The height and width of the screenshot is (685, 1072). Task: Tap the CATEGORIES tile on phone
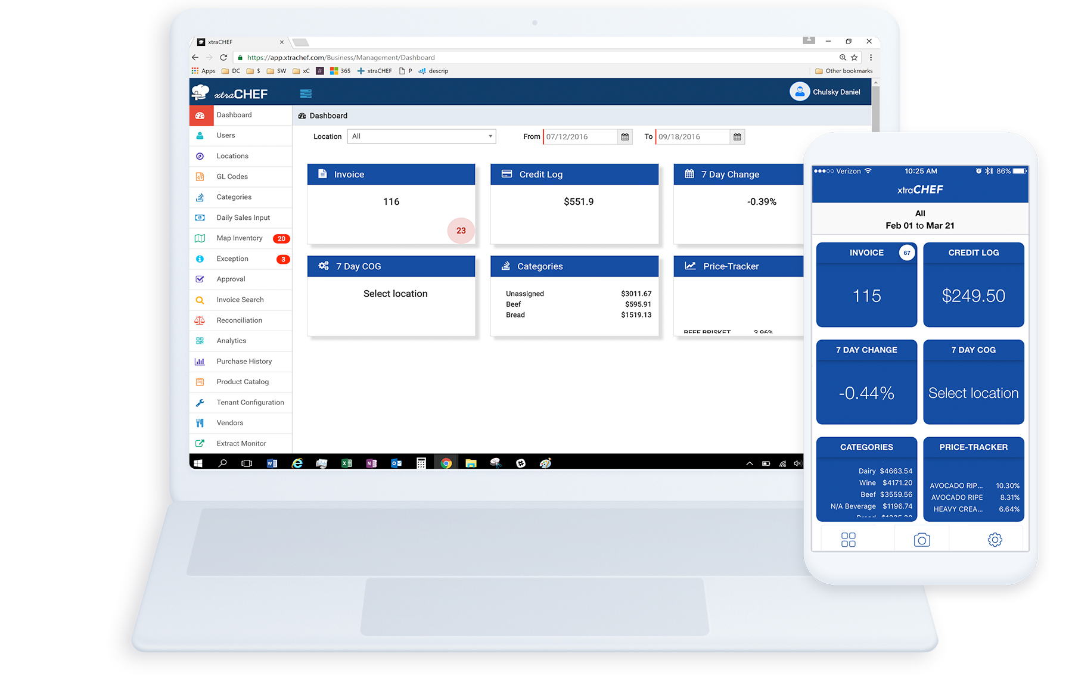[x=866, y=479]
